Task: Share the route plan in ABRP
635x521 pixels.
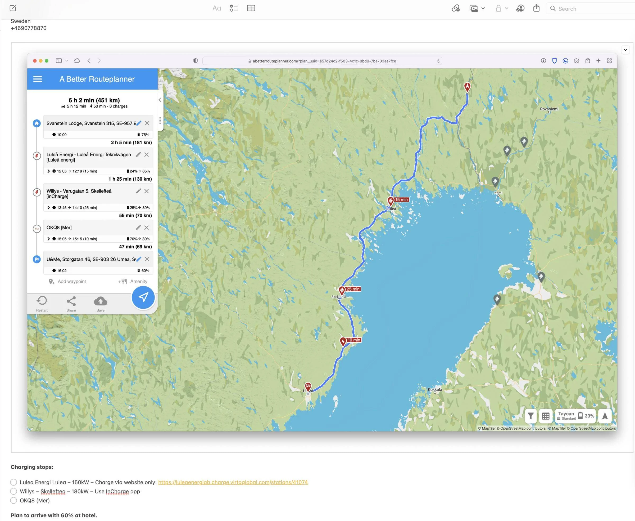Action: [x=71, y=304]
